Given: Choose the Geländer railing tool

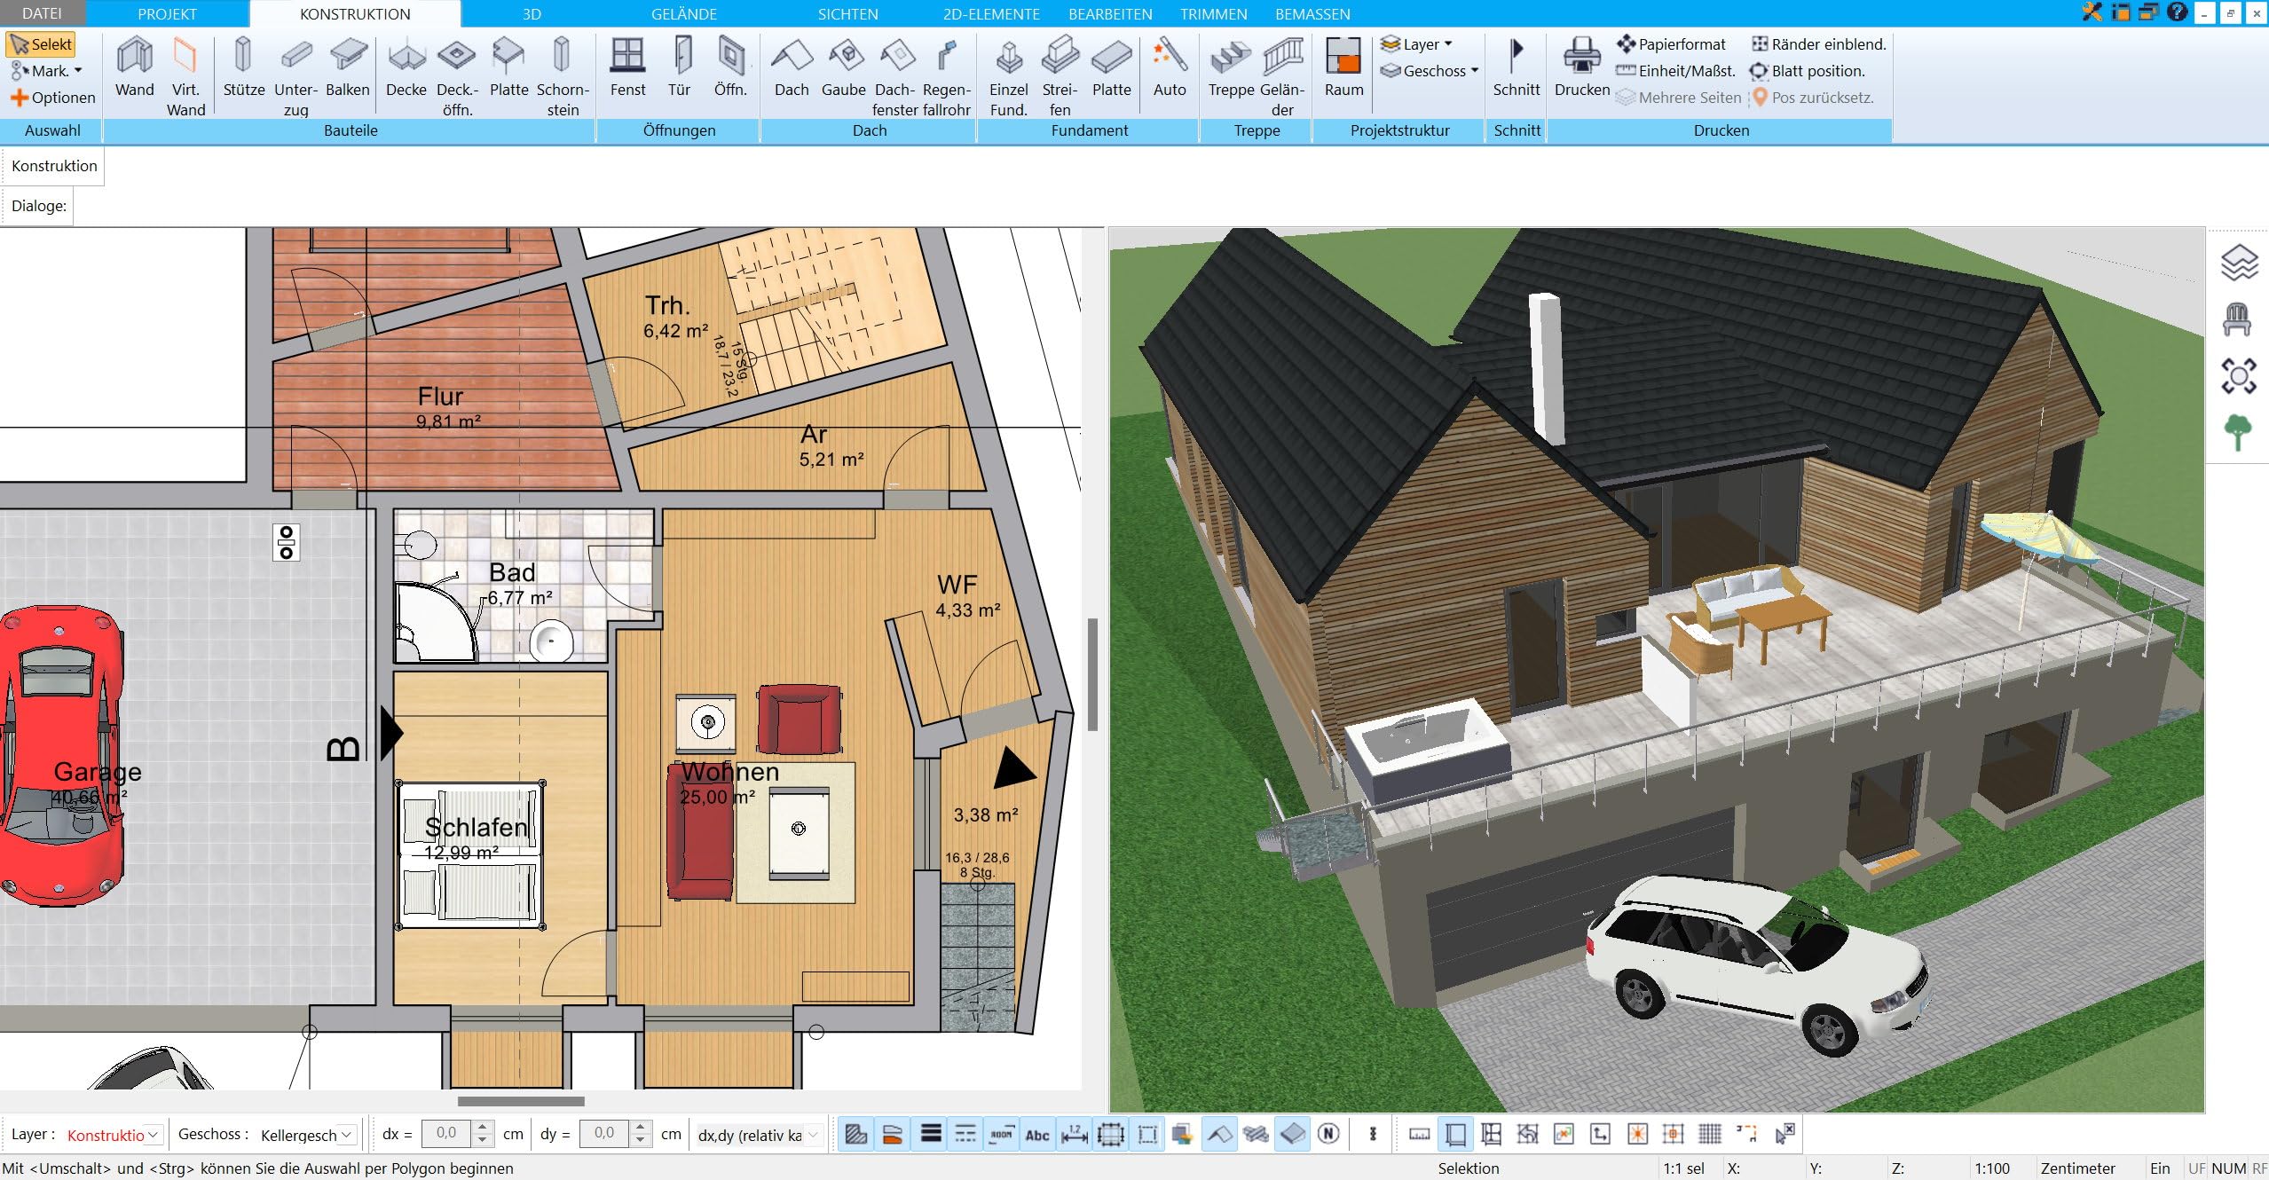Looking at the screenshot, I should coord(1282,77).
